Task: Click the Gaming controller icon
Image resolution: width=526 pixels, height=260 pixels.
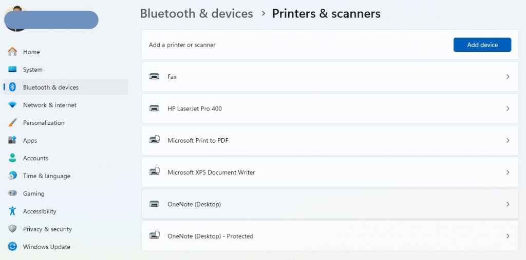Action: [12, 193]
